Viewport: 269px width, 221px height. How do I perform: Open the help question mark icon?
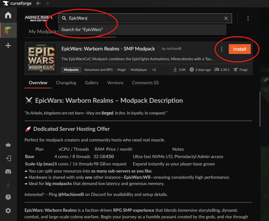coord(8,197)
